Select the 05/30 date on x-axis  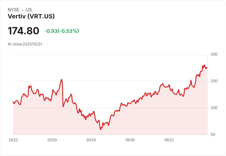[x=130, y=140]
